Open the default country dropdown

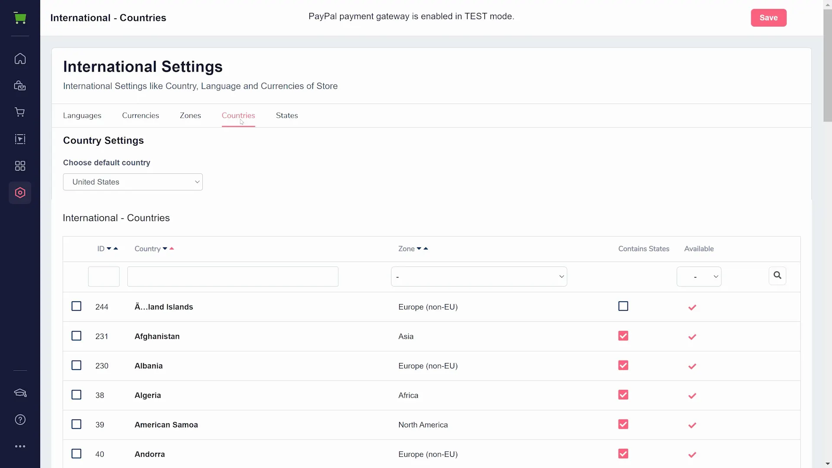click(133, 182)
